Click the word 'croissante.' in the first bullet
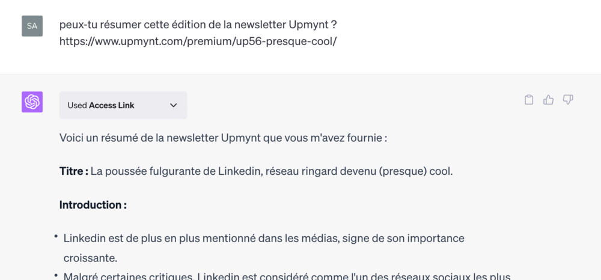Screen dimensions: 601x280 coord(90,258)
